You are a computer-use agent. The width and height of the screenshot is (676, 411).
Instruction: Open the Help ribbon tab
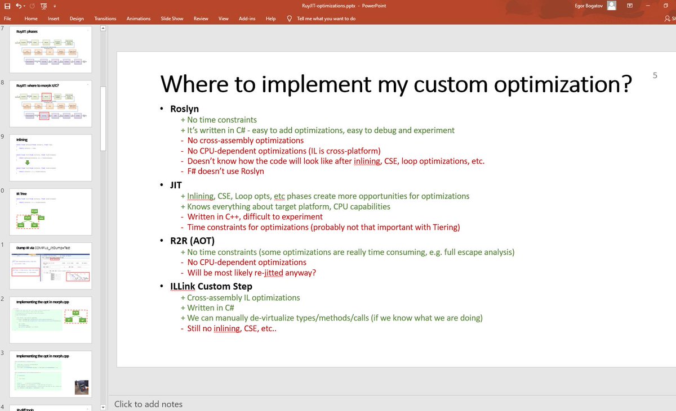tap(270, 19)
